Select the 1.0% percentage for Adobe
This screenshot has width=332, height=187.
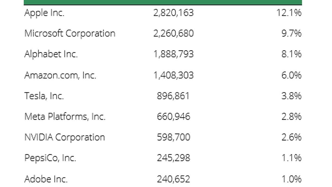[x=291, y=179]
